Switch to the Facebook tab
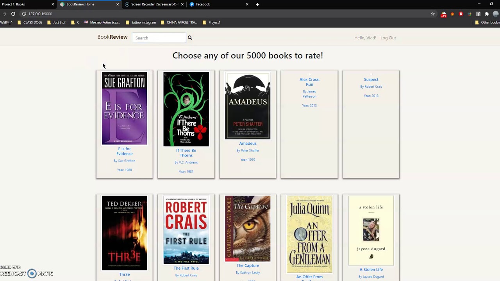The height and width of the screenshot is (281, 500). [x=219, y=4]
